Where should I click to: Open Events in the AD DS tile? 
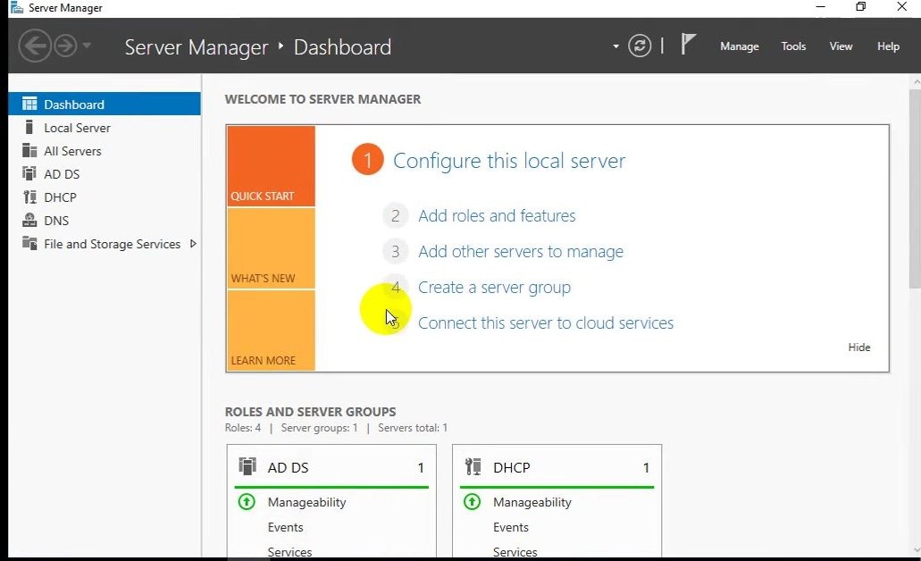(286, 527)
